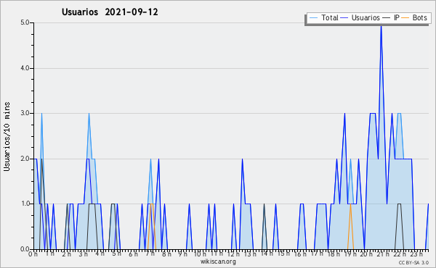Click the orange bots spike near 7 h
Screen dimensions: 436x268
click(x=152, y=227)
